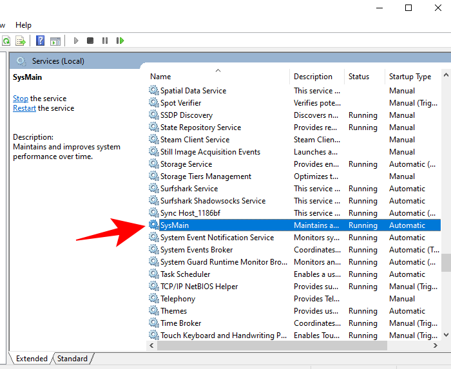Click the Export List toolbar icon
The height and width of the screenshot is (369, 451).
(21, 41)
